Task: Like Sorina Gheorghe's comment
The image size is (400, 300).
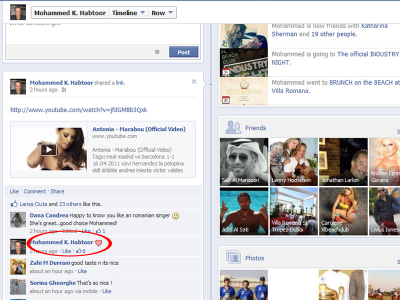Action: coord(106,291)
